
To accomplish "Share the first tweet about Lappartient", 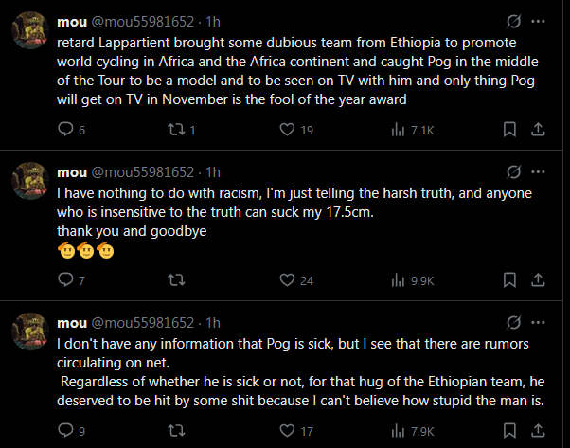I will (x=538, y=130).
